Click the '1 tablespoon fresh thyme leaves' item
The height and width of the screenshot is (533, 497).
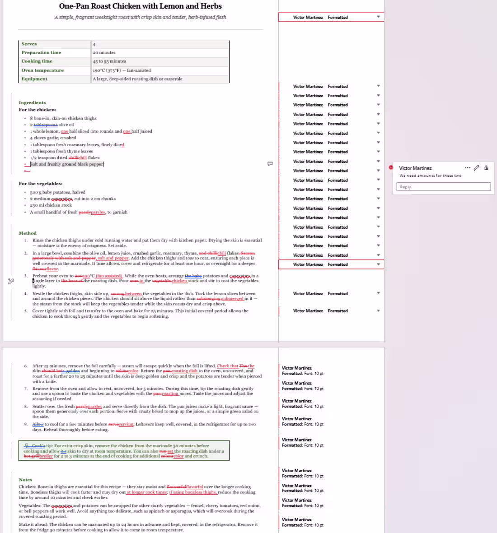(61, 151)
